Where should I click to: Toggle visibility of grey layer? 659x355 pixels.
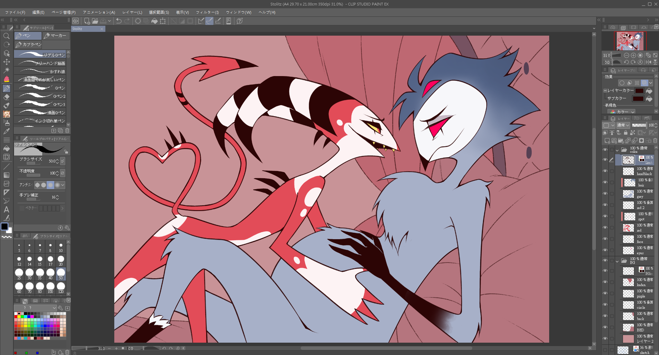coord(605,194)
